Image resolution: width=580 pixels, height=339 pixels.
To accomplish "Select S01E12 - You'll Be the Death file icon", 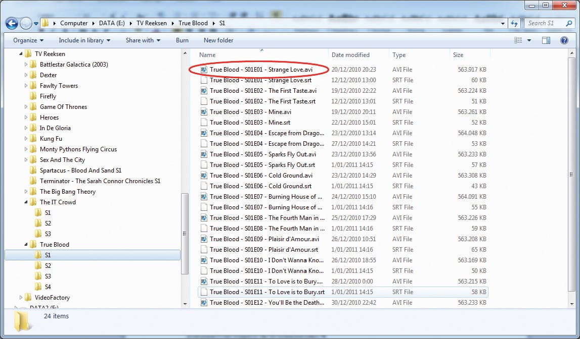I will tap(203, 303).
